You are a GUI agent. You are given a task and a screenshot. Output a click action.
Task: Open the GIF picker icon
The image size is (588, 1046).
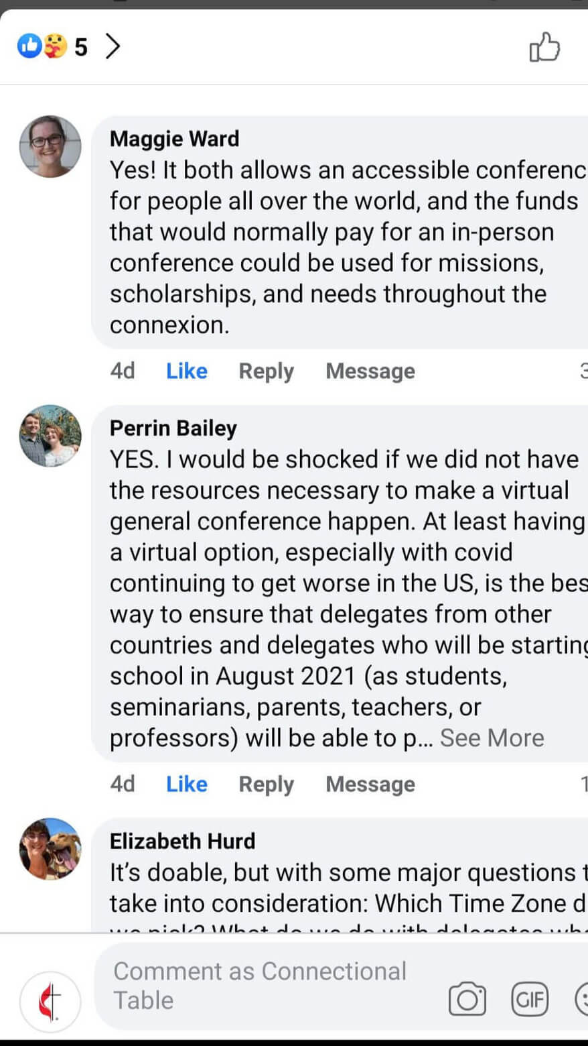tap(530, 998)
